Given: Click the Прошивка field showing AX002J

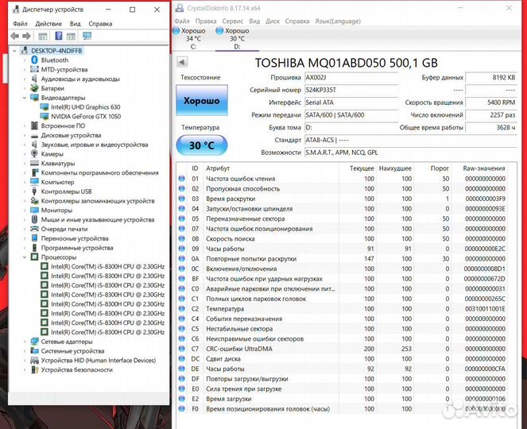Looking at the screenshot, I should 351,78.
